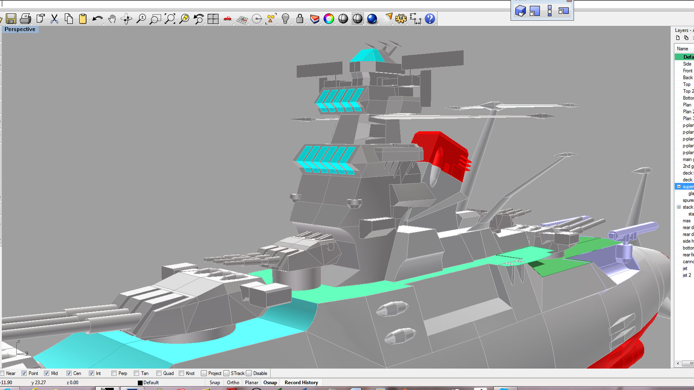Click the Zoom selected icon
The width and height of the screenshot is (694, 390).
184,19
